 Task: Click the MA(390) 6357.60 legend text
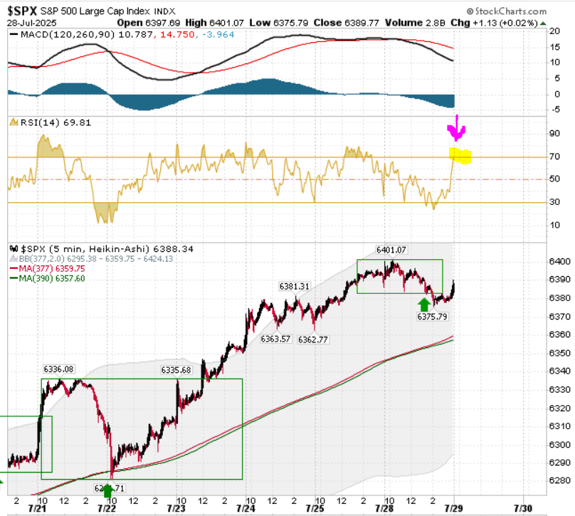[52, 278]
